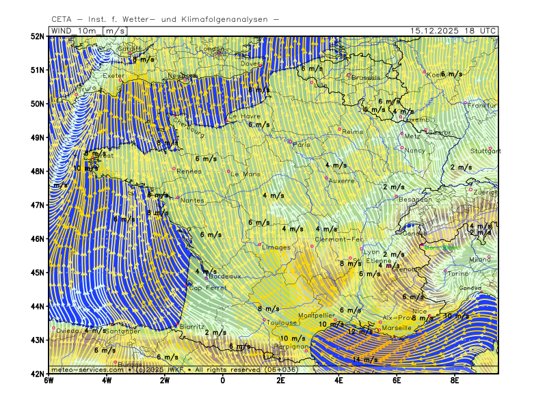Click the Reims location dot
The height and width of the screenshot is (410, 547).
[x=339, y=128]
